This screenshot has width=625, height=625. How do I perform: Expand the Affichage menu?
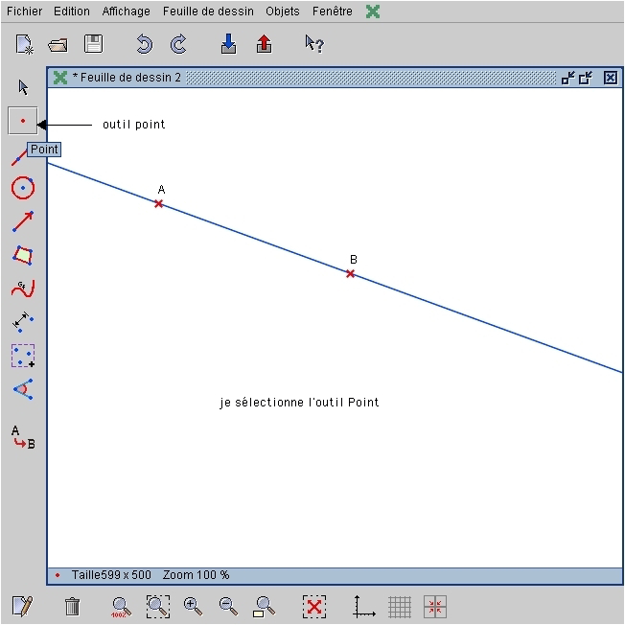[126, 12]
